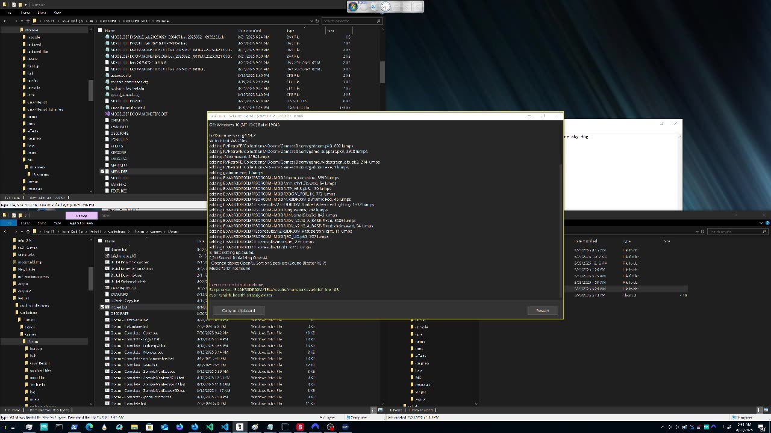Viewport: 771px width, 433px height.
Task: Open the Outlook icon on the taskbar
Action: [x=164, y=427]
